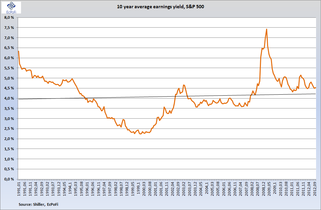Select the '2011,01' x-axis label
The height and width of the screenshot is (210, 321).
click(292, 188)
